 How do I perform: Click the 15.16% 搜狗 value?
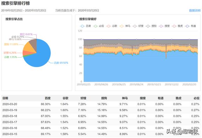click(102, 110)
